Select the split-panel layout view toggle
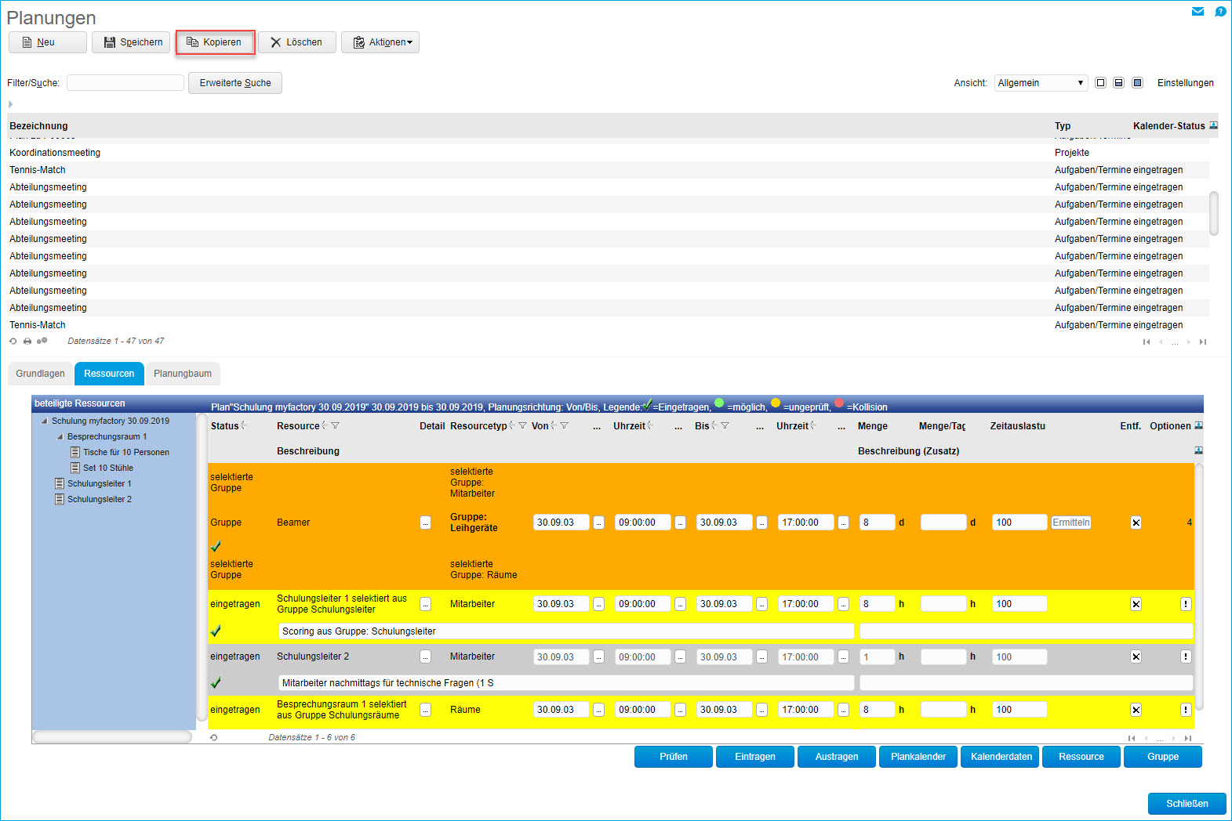 point(1118,83)
